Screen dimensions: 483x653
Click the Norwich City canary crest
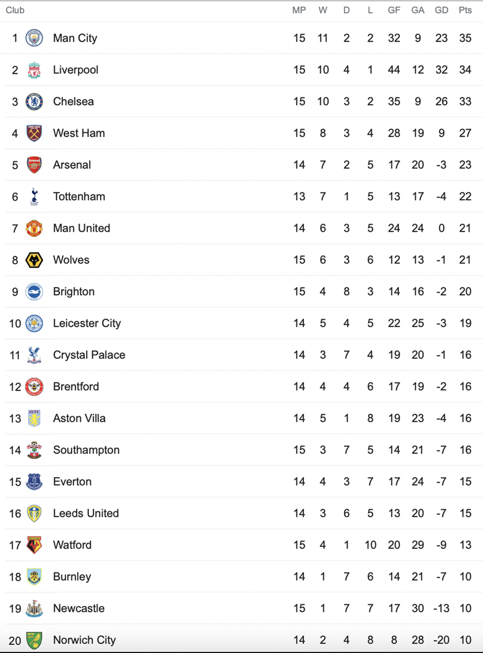coord(34,640)
